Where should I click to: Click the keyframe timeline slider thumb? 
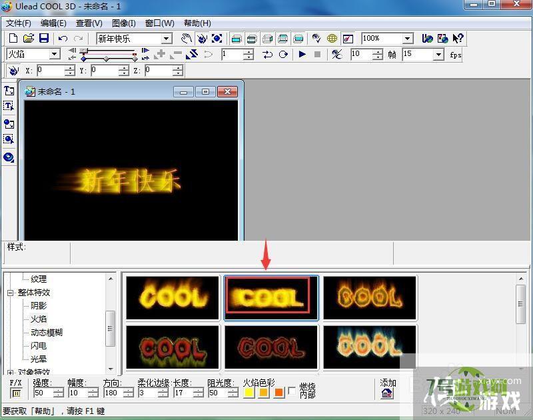[84, 52]
